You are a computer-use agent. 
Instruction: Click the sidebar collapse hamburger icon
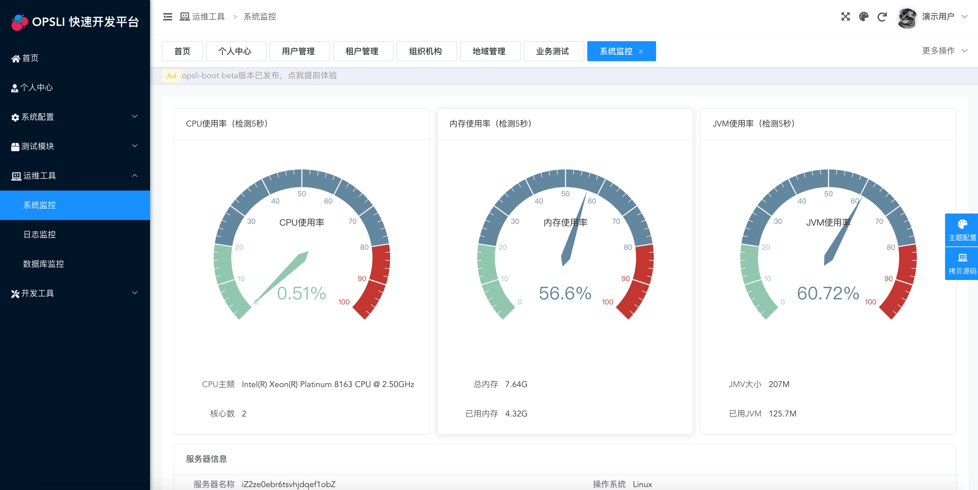[x=167, y=17]
